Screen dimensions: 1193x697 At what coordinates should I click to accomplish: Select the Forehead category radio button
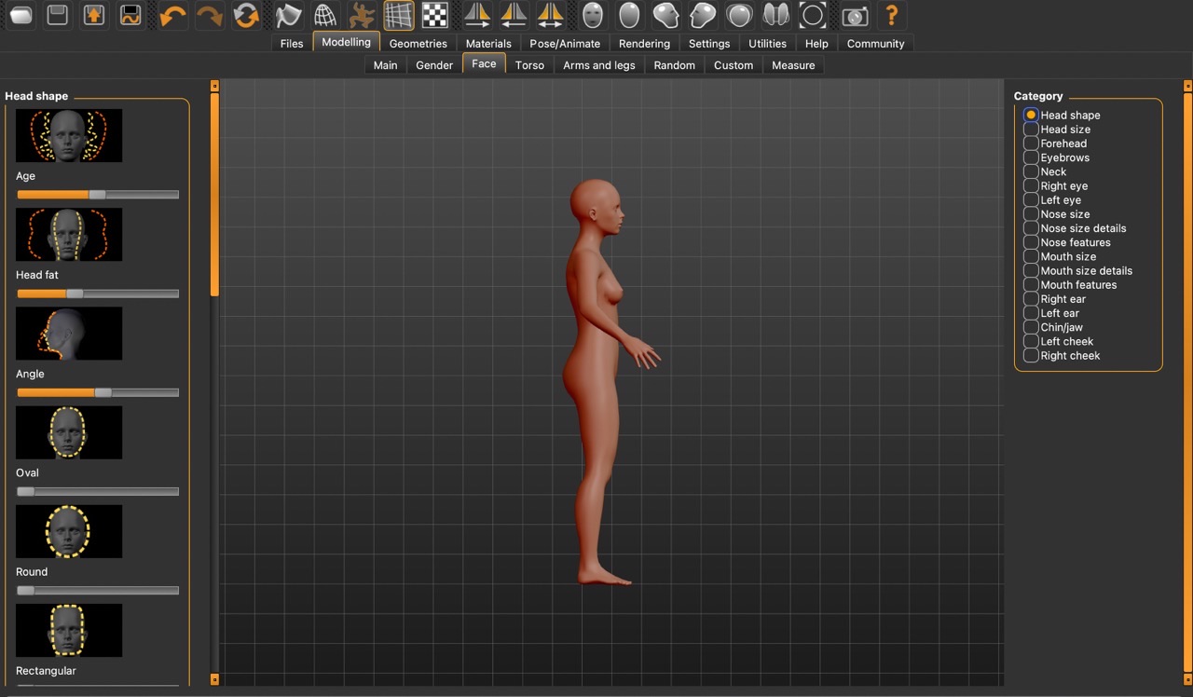(1031, 143)
